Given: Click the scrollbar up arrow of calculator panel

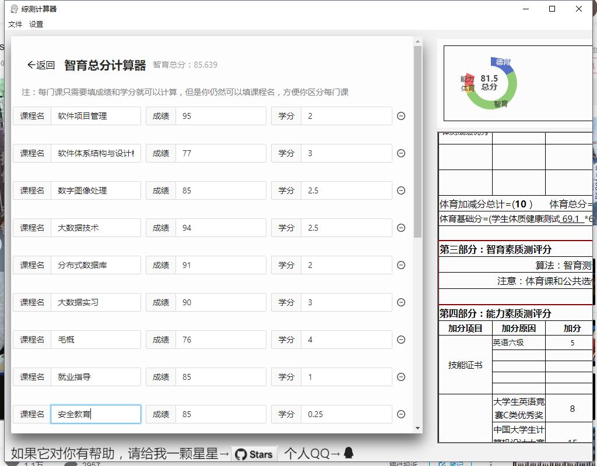Looking at the screenshot, I should [417, 41].
